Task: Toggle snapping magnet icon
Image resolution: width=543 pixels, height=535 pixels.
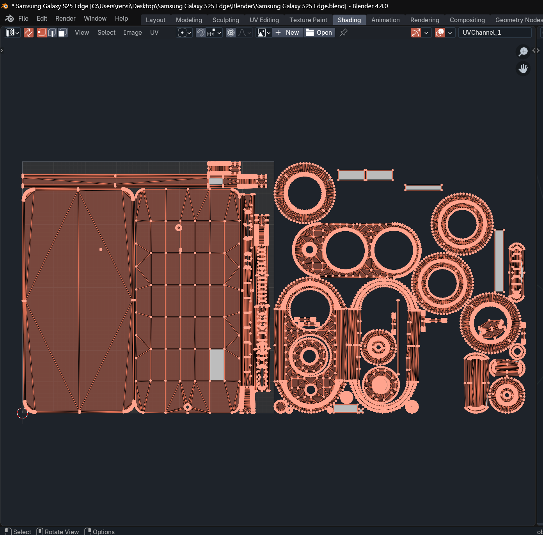Action: tap(201, 33)
